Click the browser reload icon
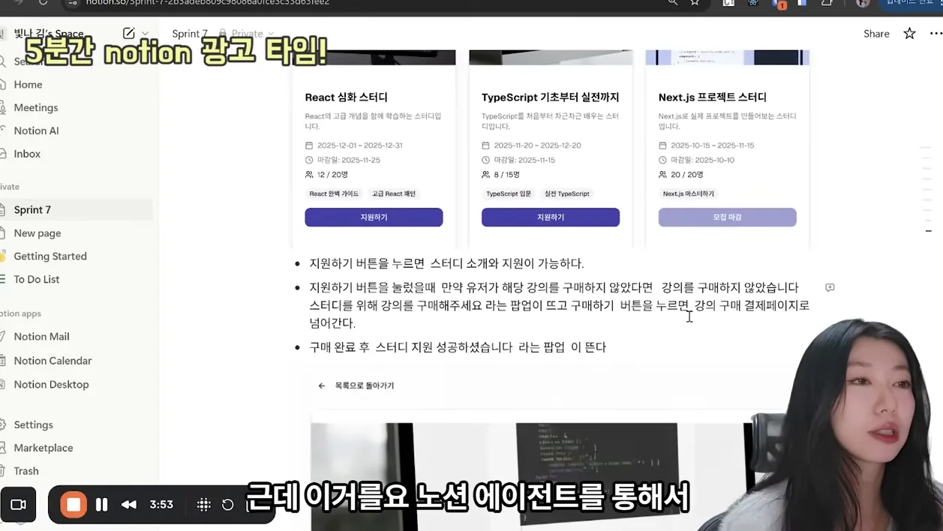943x531 pixels. [44, 3]
